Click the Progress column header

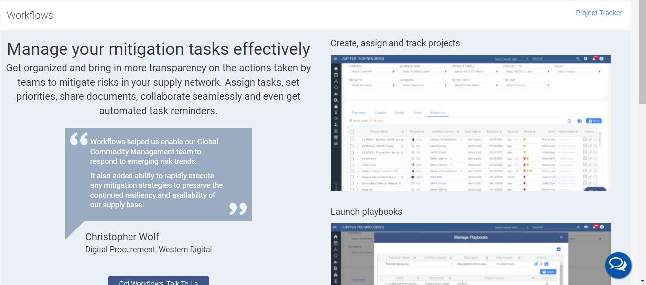click(x=416, y=132)
